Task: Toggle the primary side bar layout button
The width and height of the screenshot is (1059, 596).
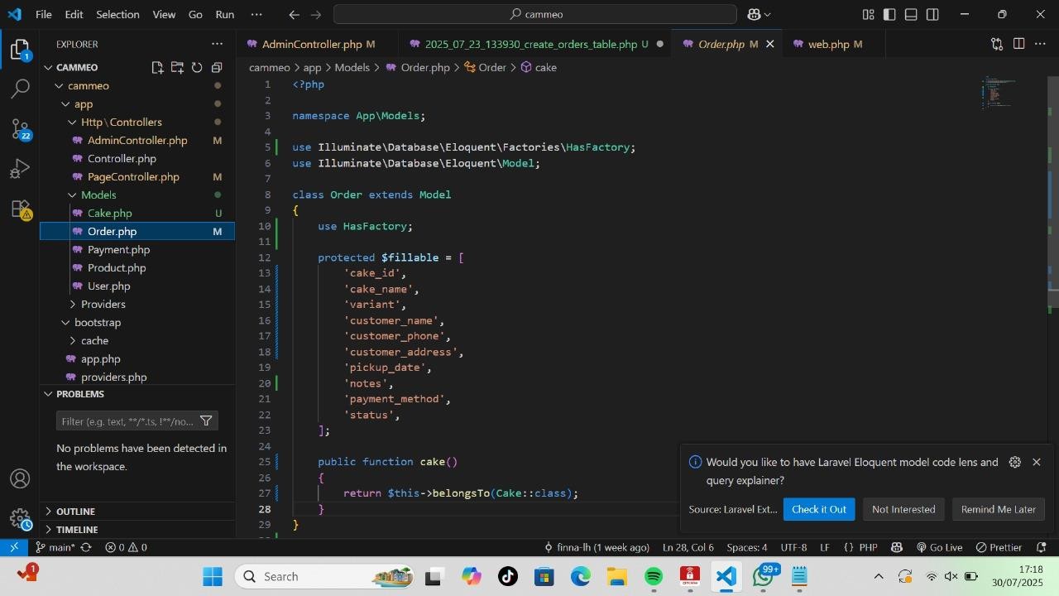Action: click(x=889, y=15)
